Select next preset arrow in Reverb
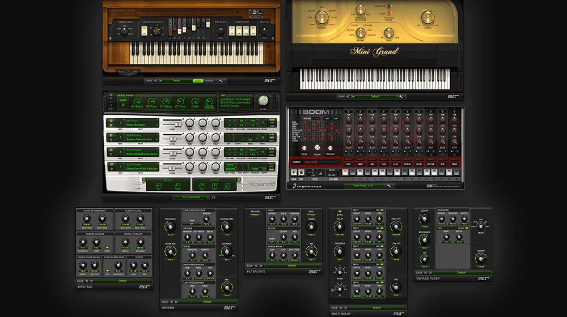 (x=176, y=302)
